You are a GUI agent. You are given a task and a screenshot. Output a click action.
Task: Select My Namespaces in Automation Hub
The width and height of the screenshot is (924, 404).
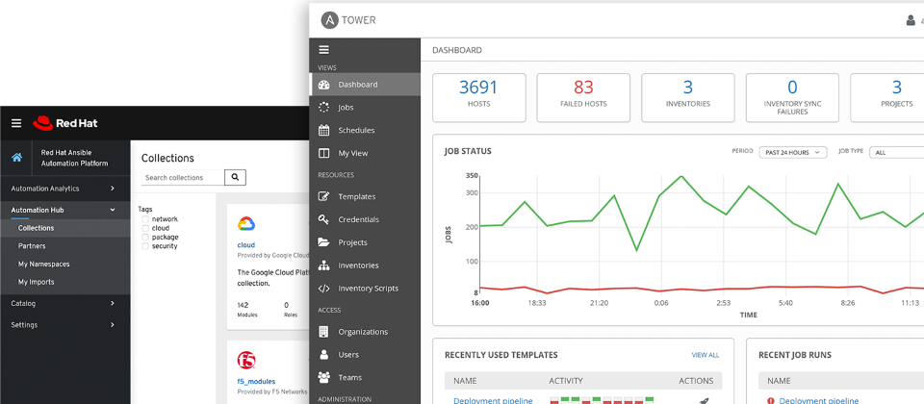point(64,264)
